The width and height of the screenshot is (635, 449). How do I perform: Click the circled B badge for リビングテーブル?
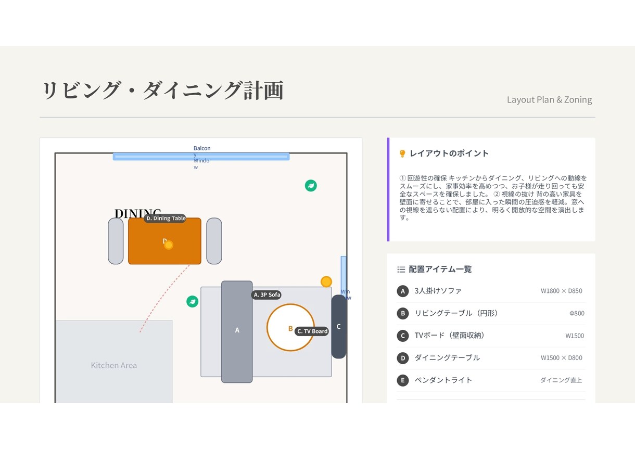(402, 313)
